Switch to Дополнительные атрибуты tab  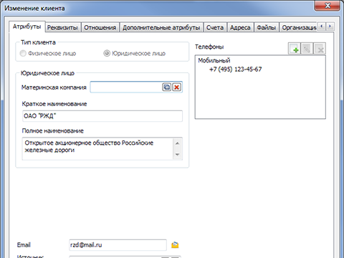(x=161, y=27)
